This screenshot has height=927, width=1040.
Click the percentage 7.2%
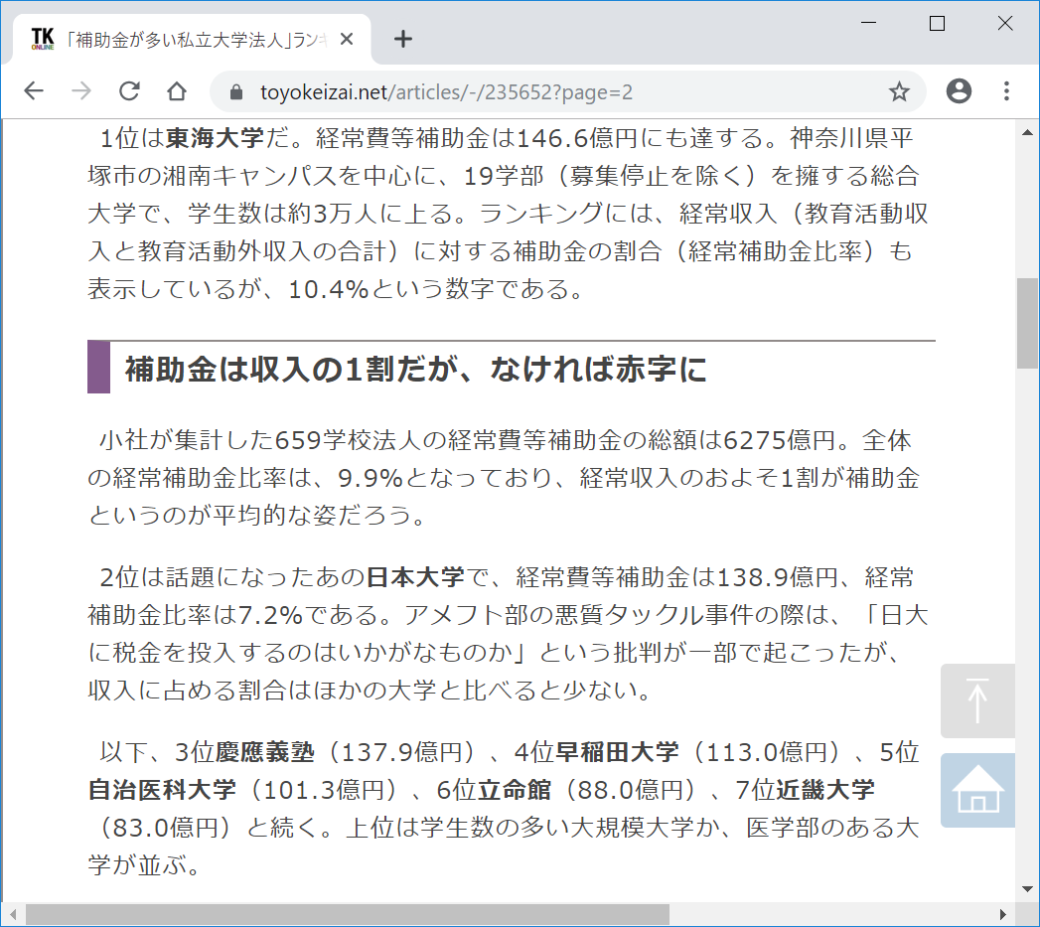click(x=270, y=615)
